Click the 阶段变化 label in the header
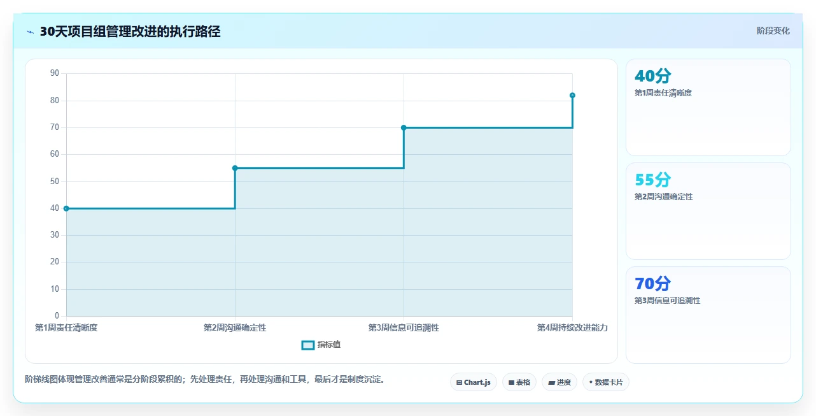Viewport: 816px width, 416px height. click(x=773, y=31)
